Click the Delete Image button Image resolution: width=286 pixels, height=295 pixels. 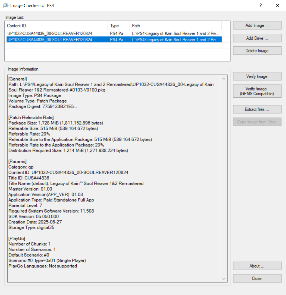point(257,51)
